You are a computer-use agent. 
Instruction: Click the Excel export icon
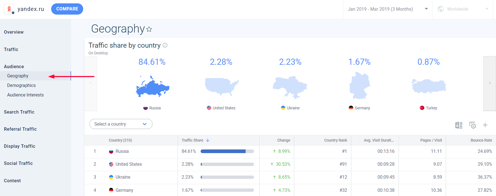tap(459, 125)
